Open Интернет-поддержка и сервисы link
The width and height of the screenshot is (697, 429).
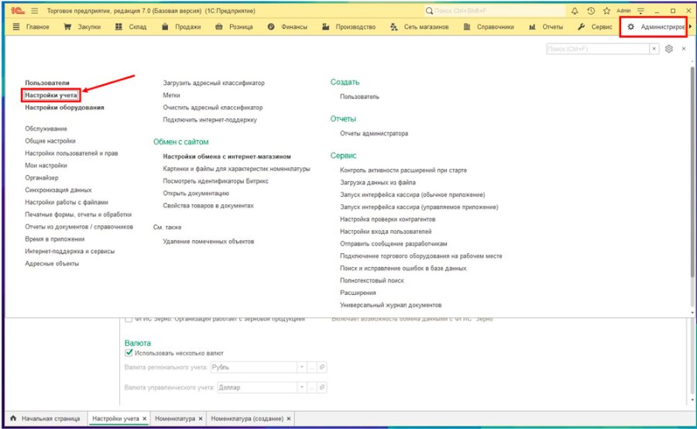[x=70, y=251]
